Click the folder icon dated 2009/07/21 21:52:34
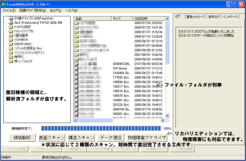Viewport: 246px width, 161px height. point(76,32)
